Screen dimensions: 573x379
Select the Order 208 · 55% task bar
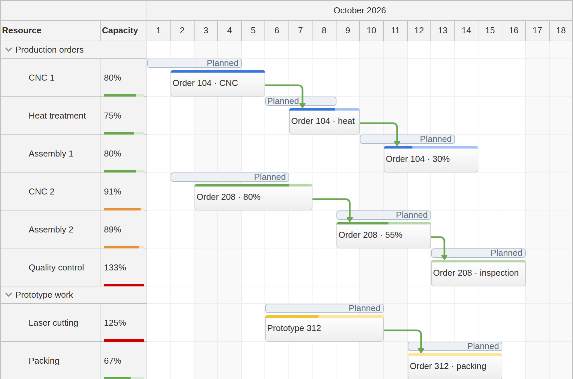384,235
